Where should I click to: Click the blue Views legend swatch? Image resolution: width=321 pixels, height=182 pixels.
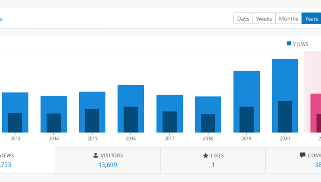[x=289, y=44]
